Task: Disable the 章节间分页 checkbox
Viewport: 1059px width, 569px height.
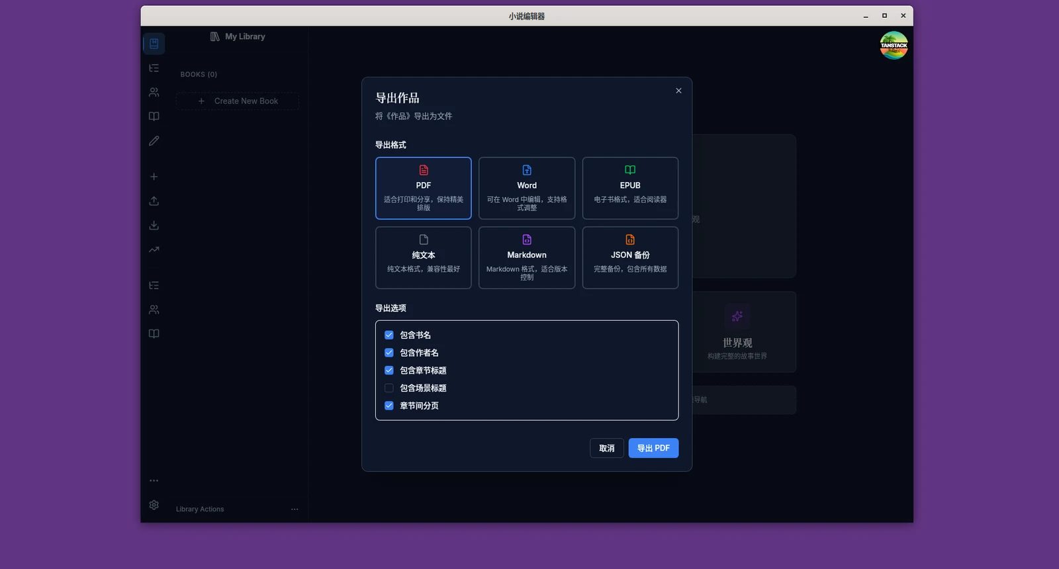Action: (x=389, y=406)
